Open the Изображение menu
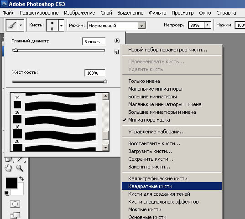Image resolution: width=245 pixels, height=219 pixels. click(x=79, y=13)
